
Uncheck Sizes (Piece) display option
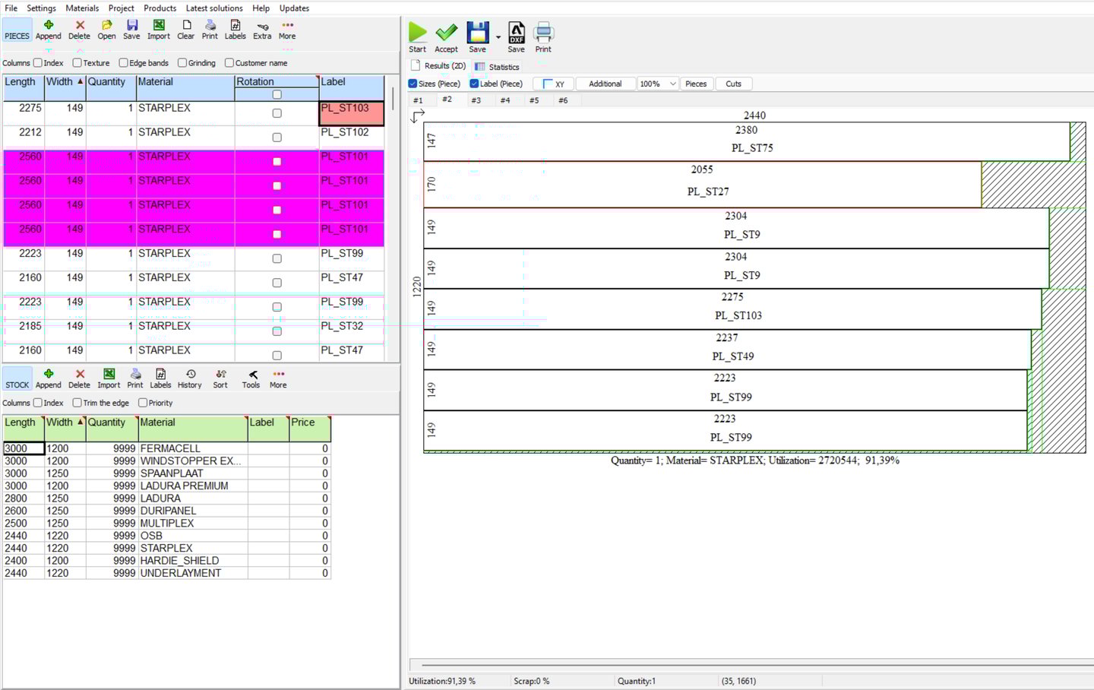click(413, 84)
